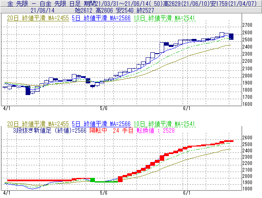Click the 1600 label on the upper chart's price axis
The image size is (262, 198).
(247, 104)
